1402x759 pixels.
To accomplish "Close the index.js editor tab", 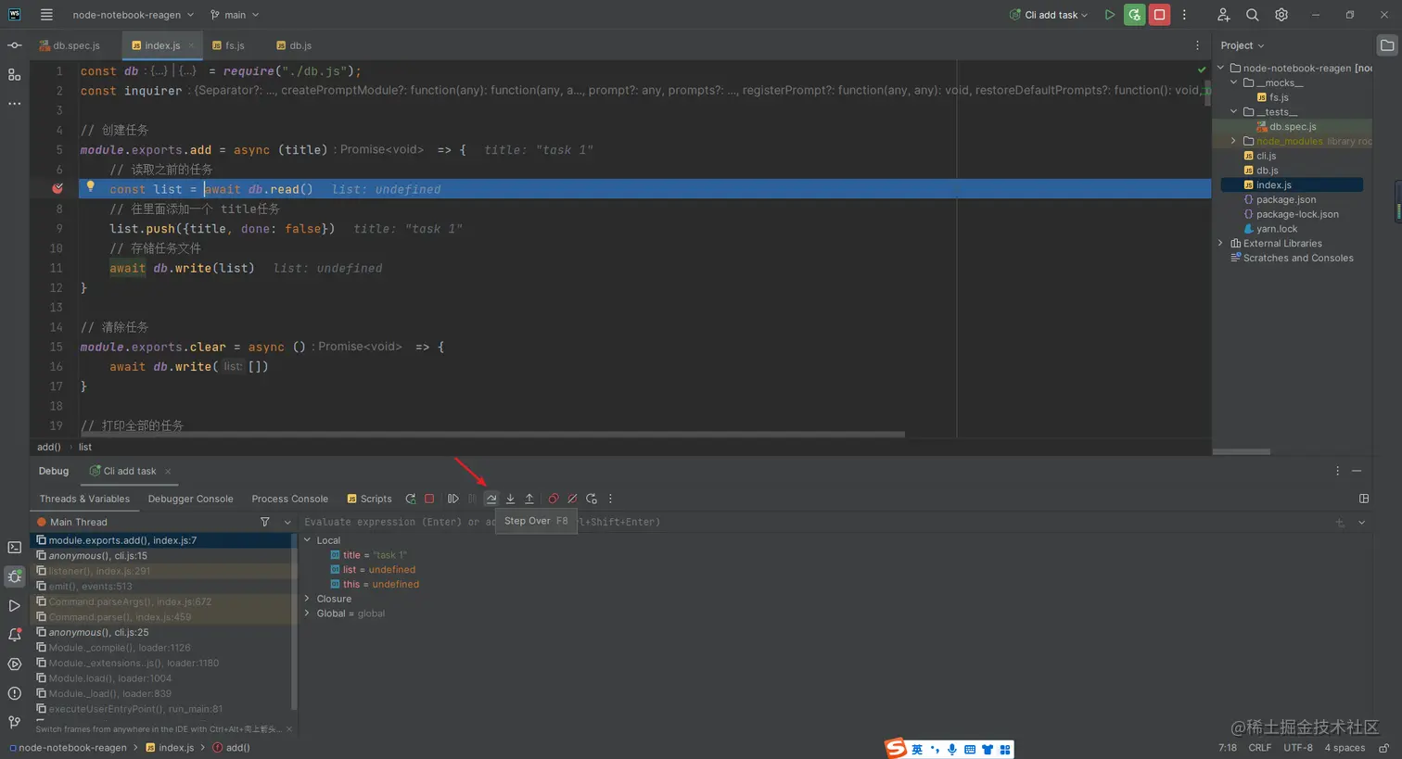I will [x=191, y=45].
